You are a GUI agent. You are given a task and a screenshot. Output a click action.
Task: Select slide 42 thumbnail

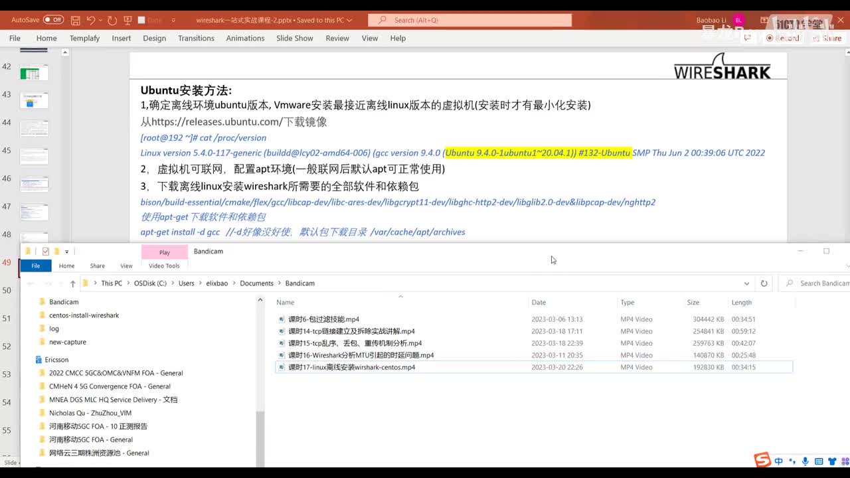pos(35,72)
